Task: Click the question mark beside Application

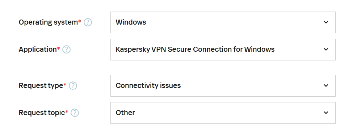Action: [66, 50]
